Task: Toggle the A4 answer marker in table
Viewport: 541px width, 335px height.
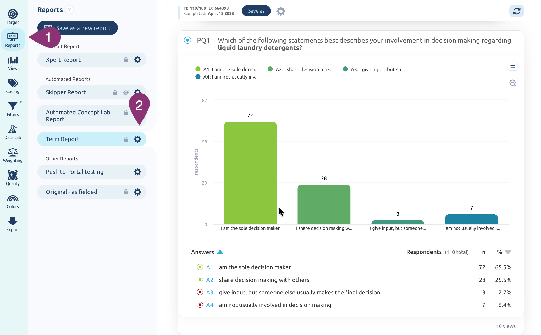Action: click(200, 305)
